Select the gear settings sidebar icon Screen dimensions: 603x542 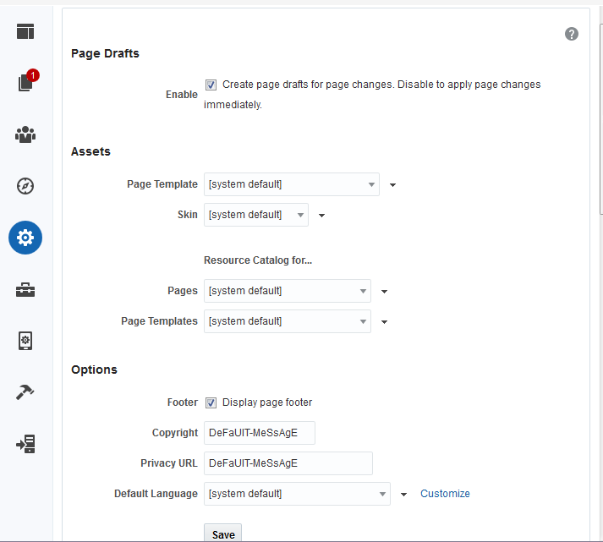coord(25,238)
